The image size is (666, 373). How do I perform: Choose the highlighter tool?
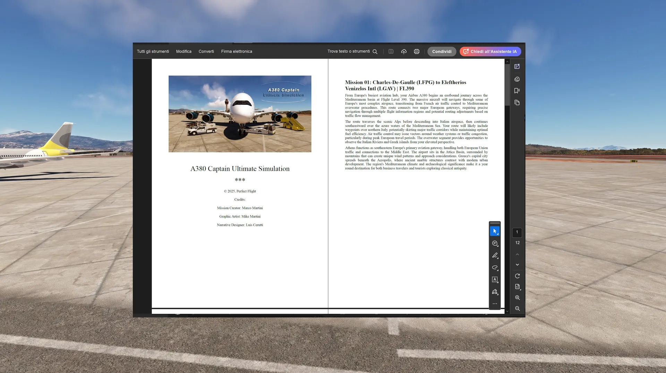[495, 256]
